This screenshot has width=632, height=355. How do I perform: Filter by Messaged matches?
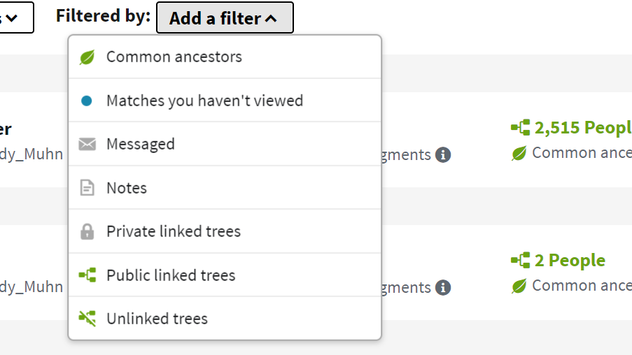pyautogui.click(x=141, y=145)
